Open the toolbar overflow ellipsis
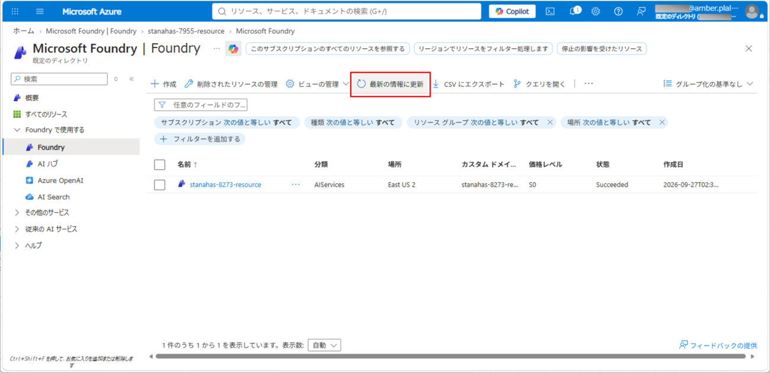Viewport: 770px width, 373px height. 588,84
